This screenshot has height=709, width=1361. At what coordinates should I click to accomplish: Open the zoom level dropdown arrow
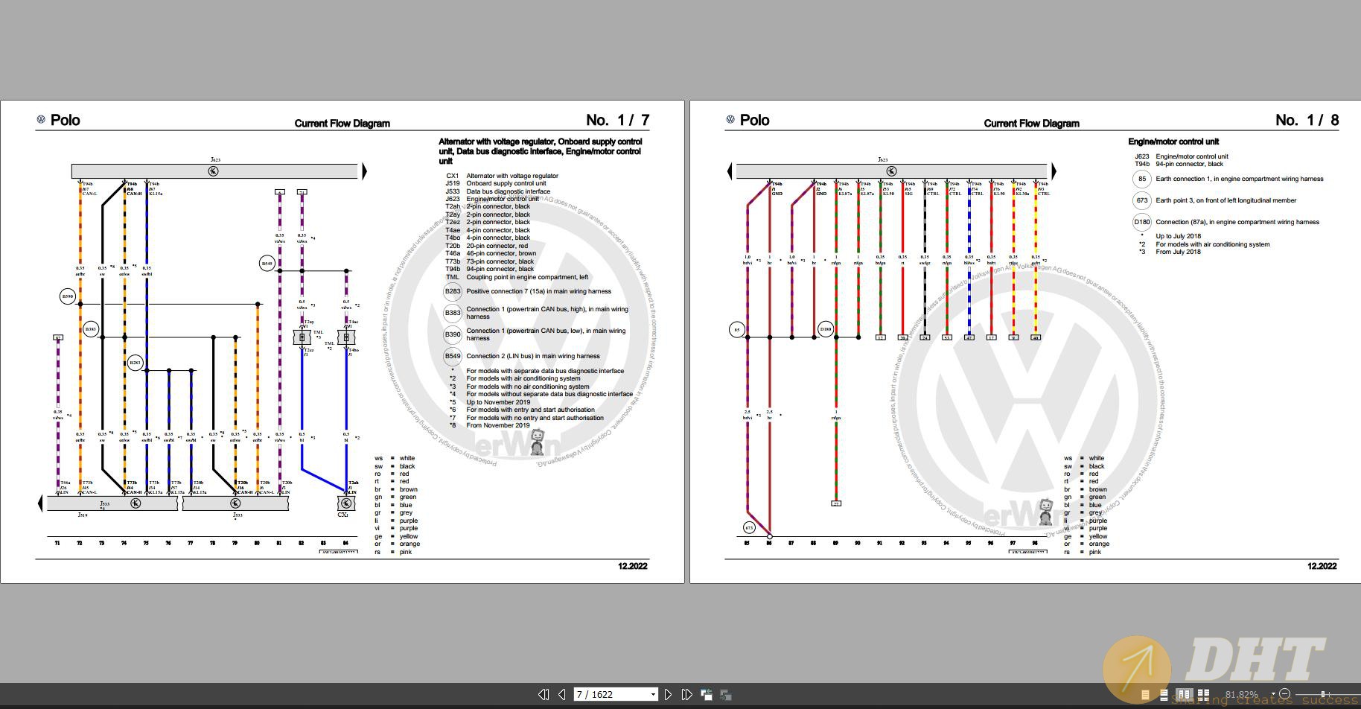click(1273, 694)
